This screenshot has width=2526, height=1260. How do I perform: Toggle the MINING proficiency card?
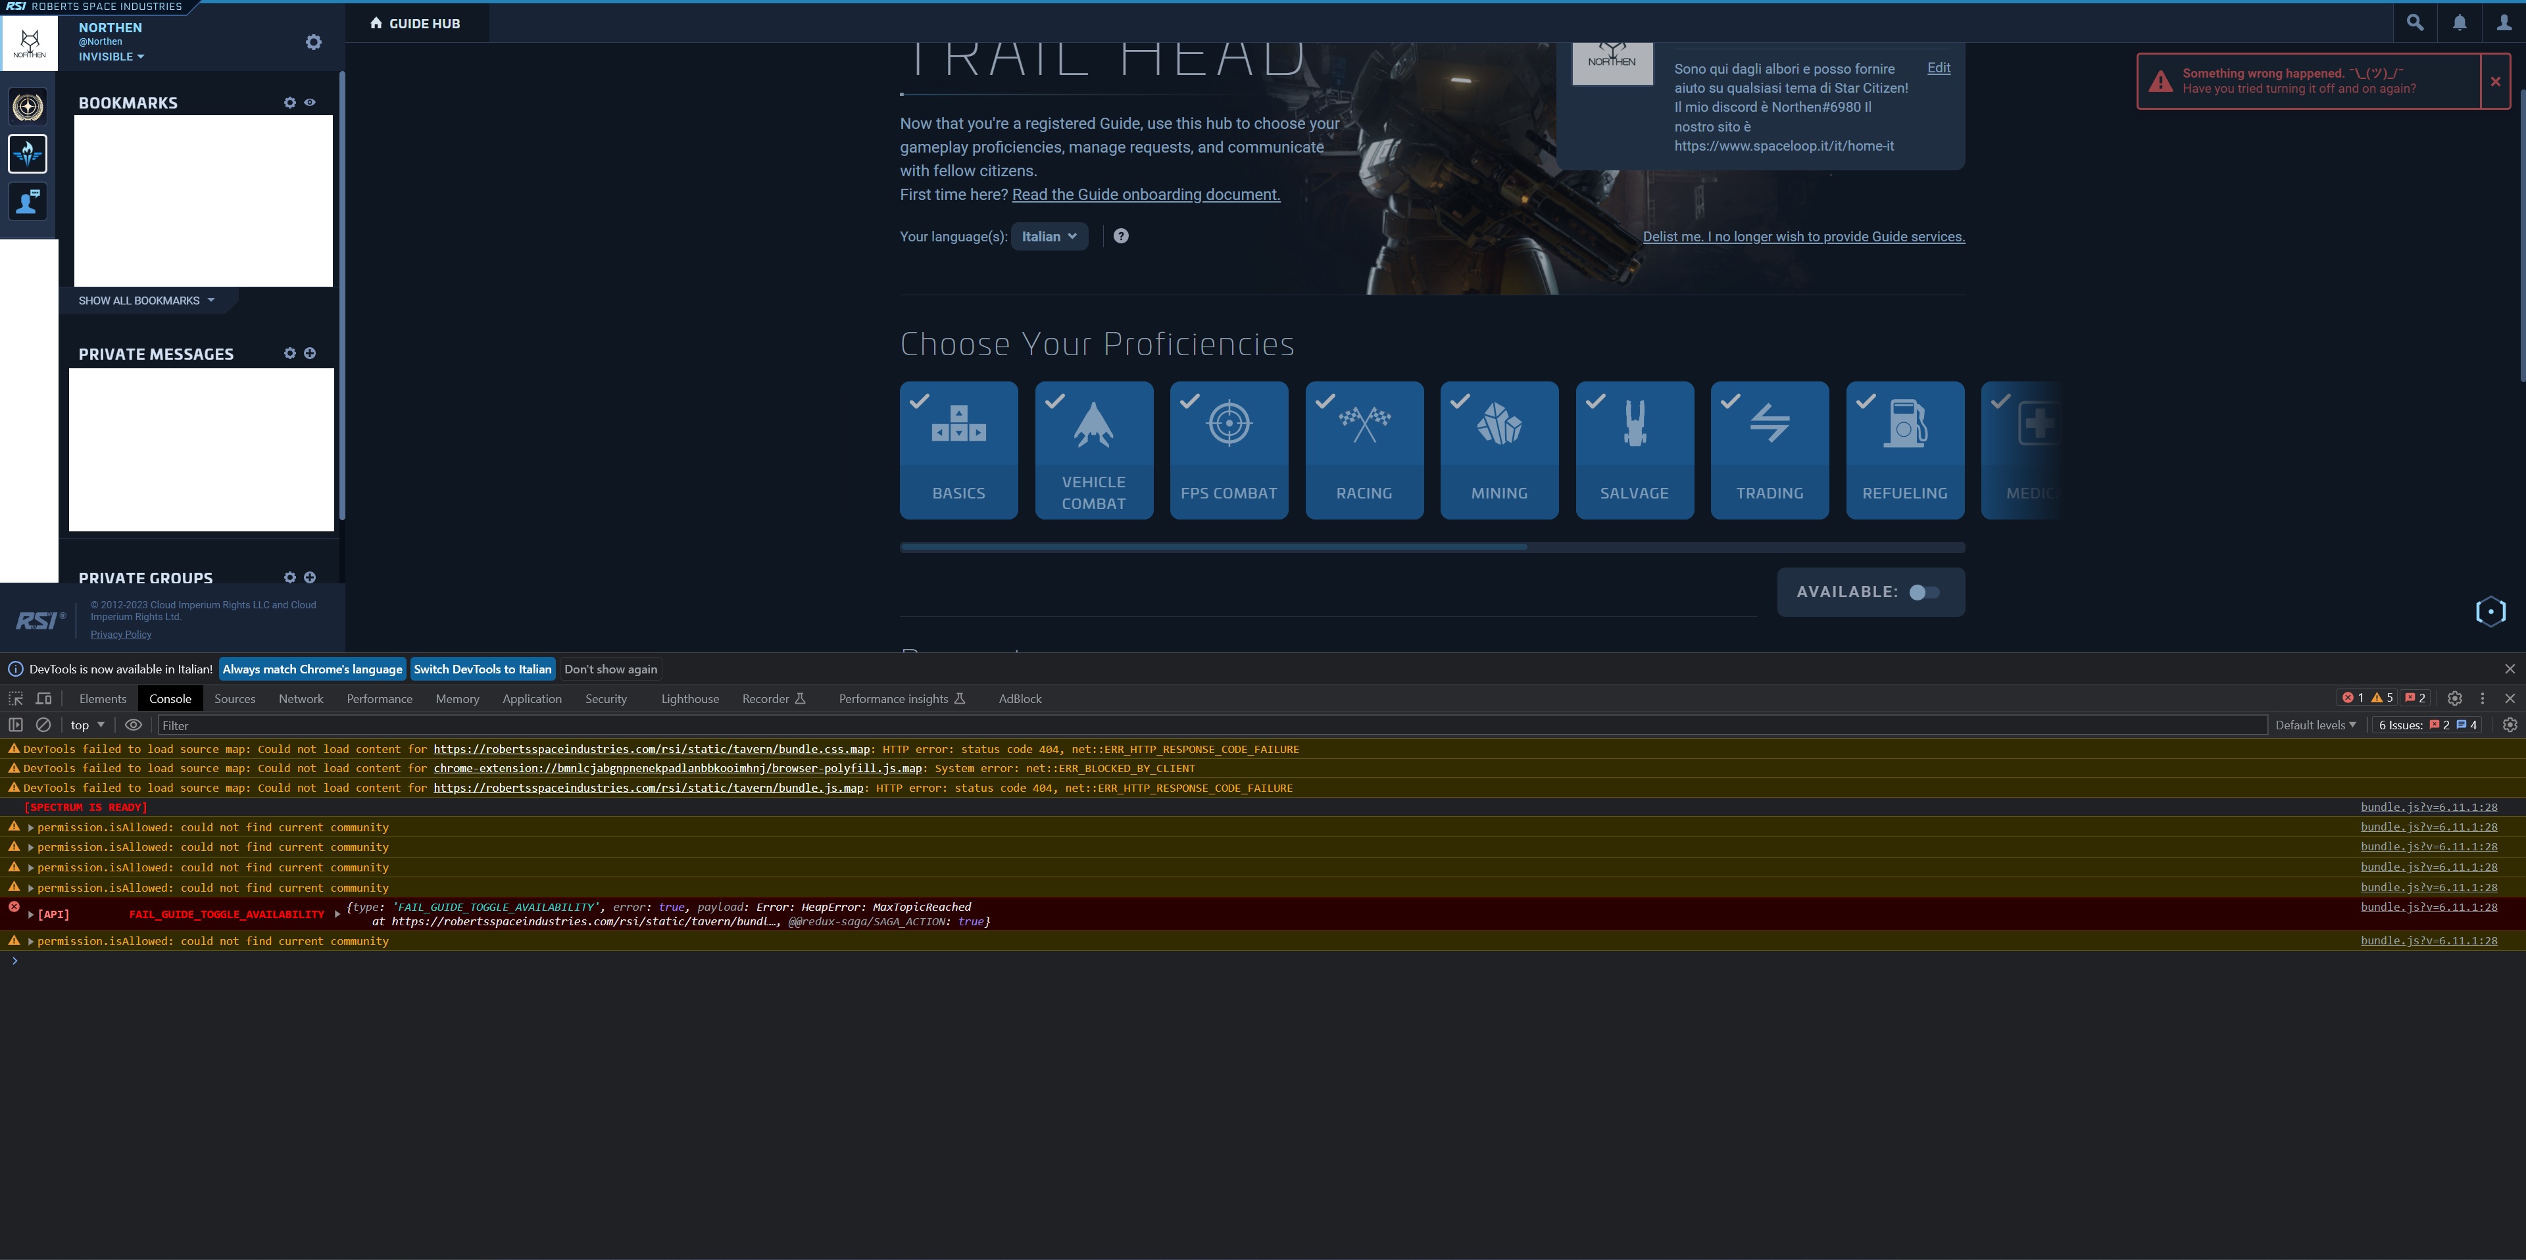[x=1499, y=450]
